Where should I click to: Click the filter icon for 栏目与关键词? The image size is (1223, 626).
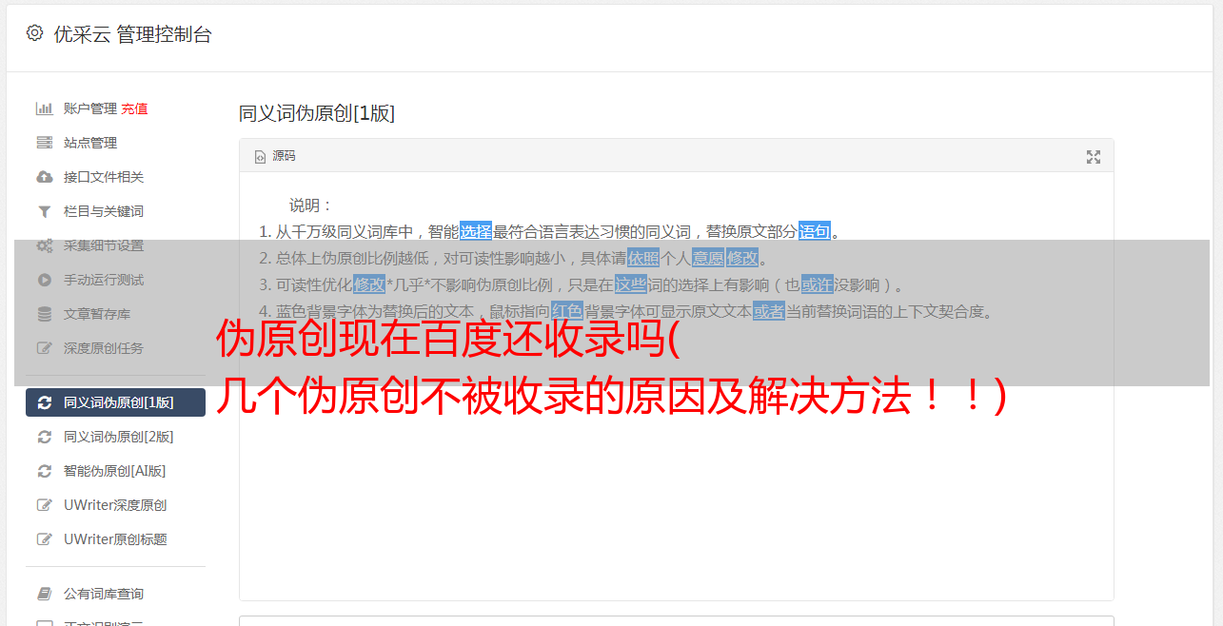pyautogui.click(x=44, y=211)
